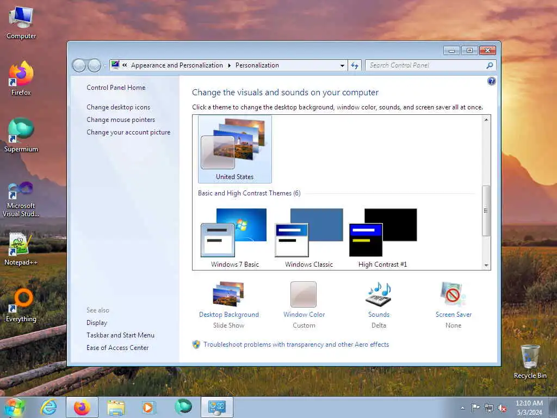The width and height of the screenshot is (557, 418).
Task: Click the search magnifier icon
Action: [x=490, y=65]
